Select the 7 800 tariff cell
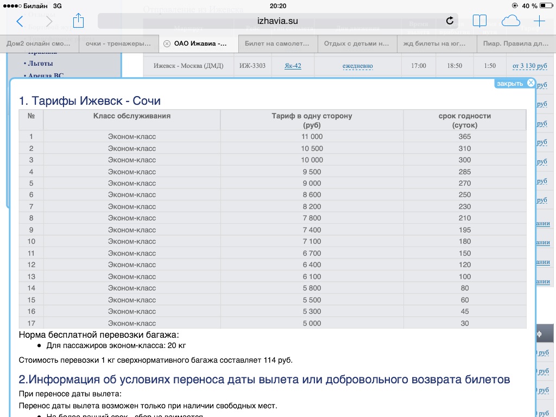The width and height of the screenshot is (556, 417). [312, 218]
